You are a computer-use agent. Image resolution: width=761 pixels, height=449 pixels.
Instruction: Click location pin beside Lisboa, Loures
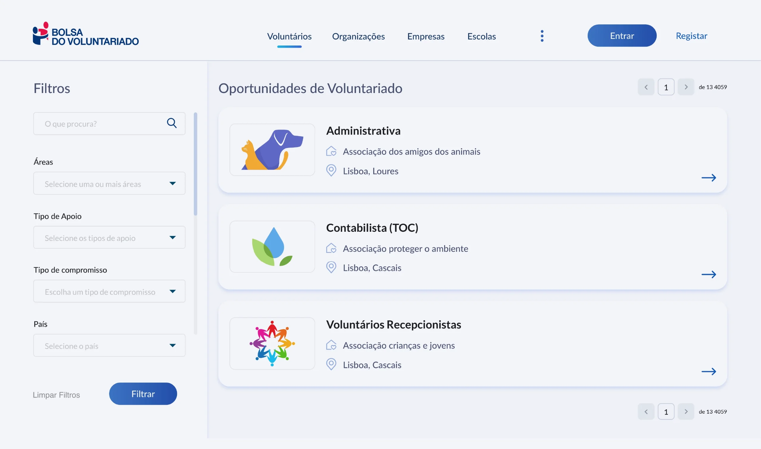[x=331, y=170]
